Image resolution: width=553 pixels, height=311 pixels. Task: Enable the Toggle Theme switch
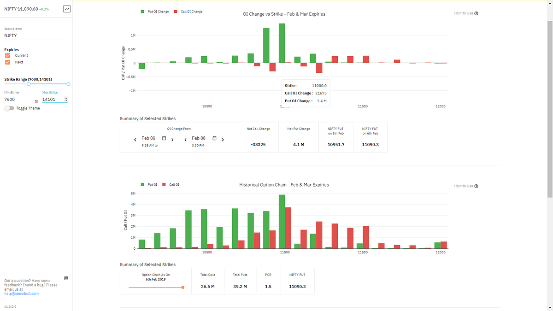click(8, 108)
